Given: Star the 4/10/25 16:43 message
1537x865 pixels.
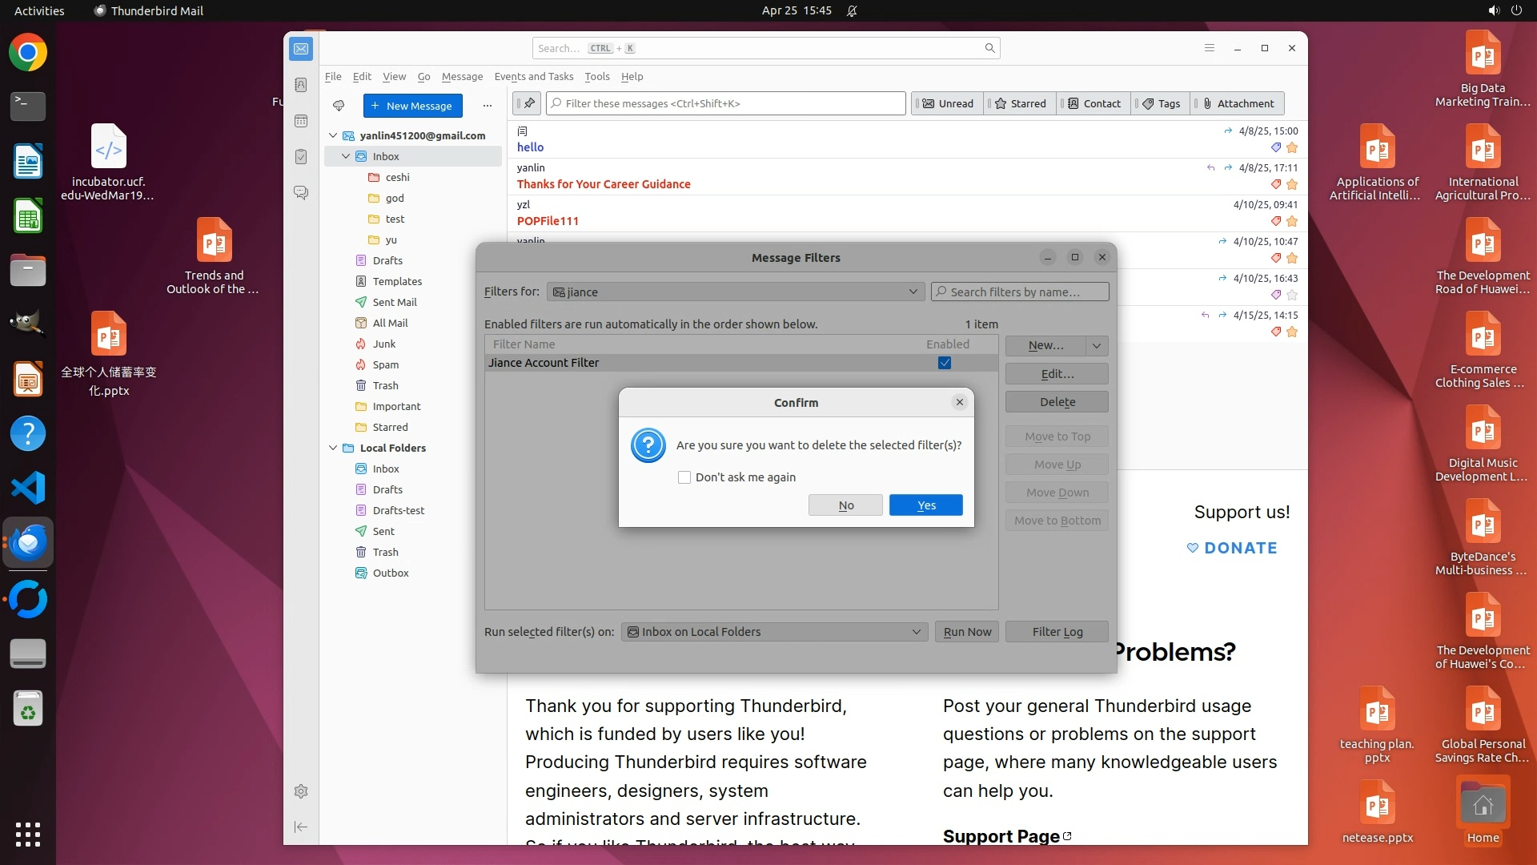Looking at the screenshot, I should [1292, 295].
